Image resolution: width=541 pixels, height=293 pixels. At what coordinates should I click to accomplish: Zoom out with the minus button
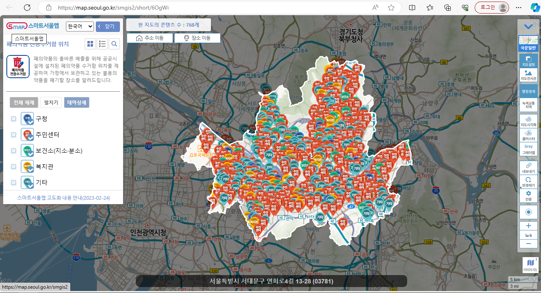coord(528,244)
